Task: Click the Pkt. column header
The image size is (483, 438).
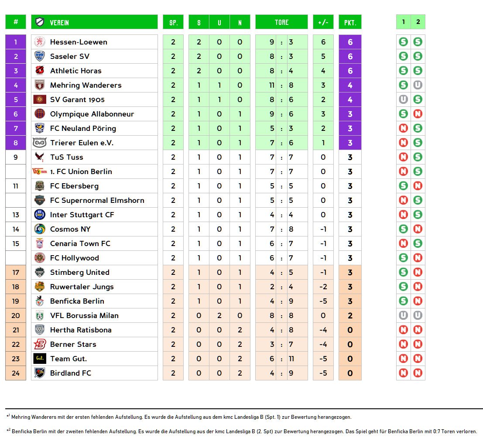Action: (350, 22)
